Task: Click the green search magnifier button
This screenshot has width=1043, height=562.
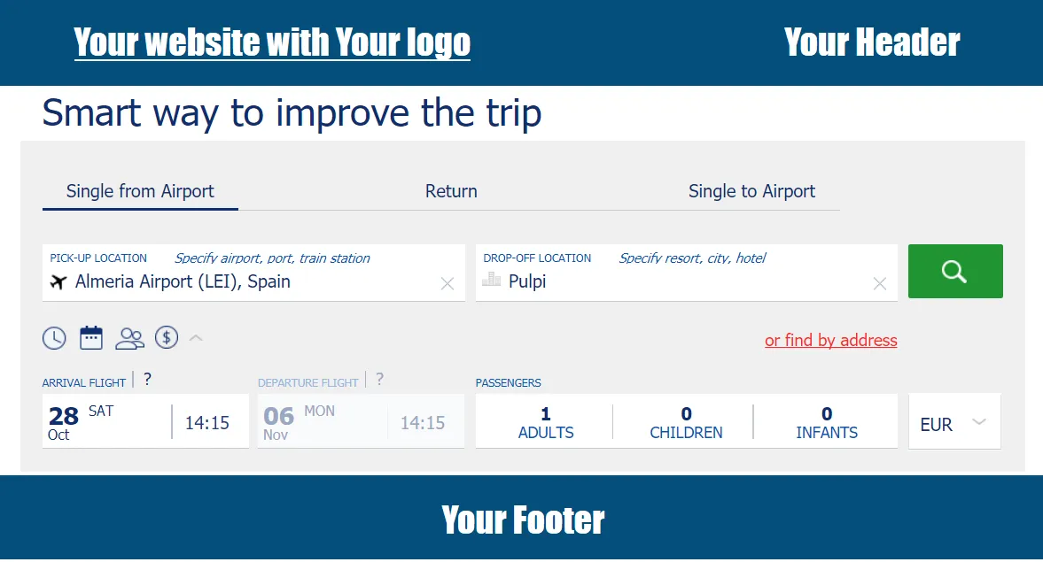Action: pyautogui.click(x=955, y=271)
